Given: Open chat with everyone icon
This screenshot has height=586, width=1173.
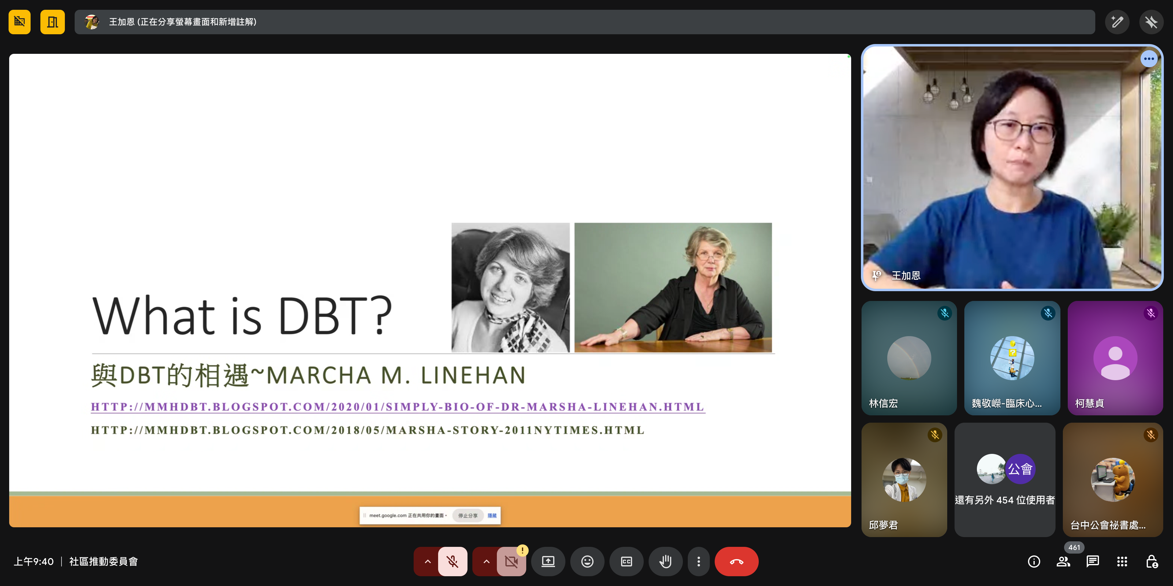Looking at the screenshot, I should pyautogui.click(x=1093, y=562).
